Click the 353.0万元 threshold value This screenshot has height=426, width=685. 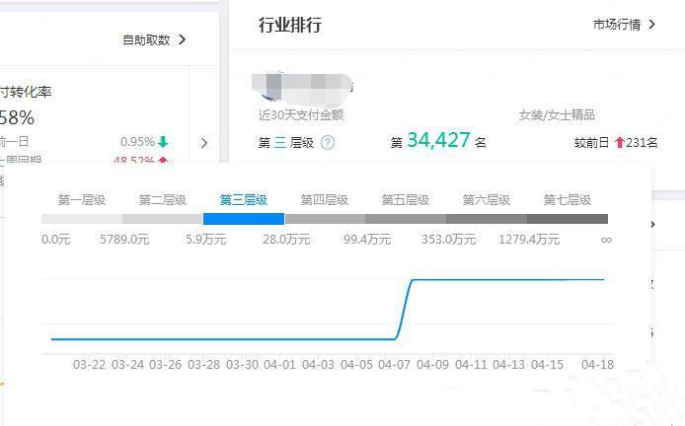(449, 240)
